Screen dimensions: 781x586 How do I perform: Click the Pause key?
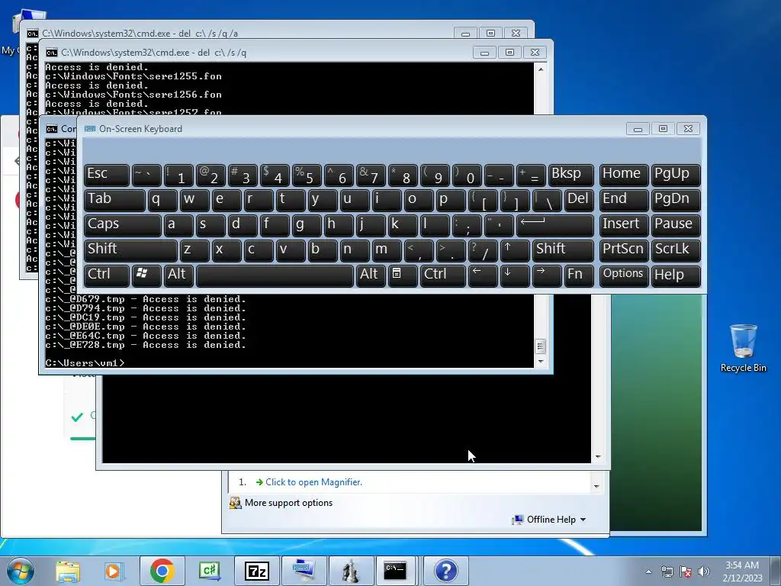point(676,225)
